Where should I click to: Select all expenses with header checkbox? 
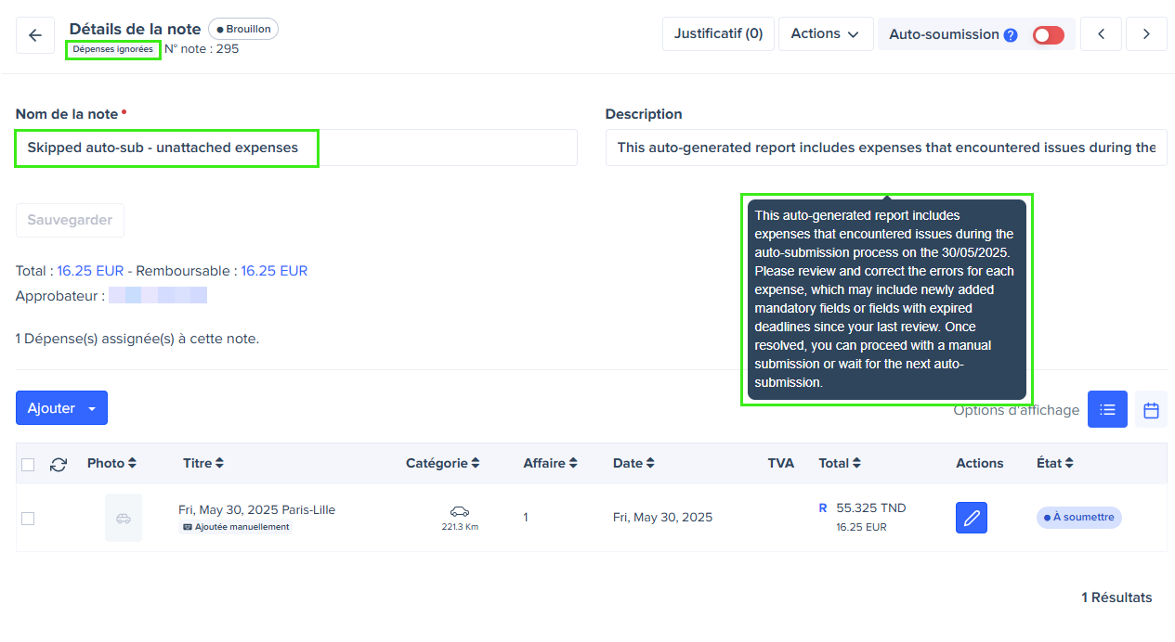pos(28,465)
